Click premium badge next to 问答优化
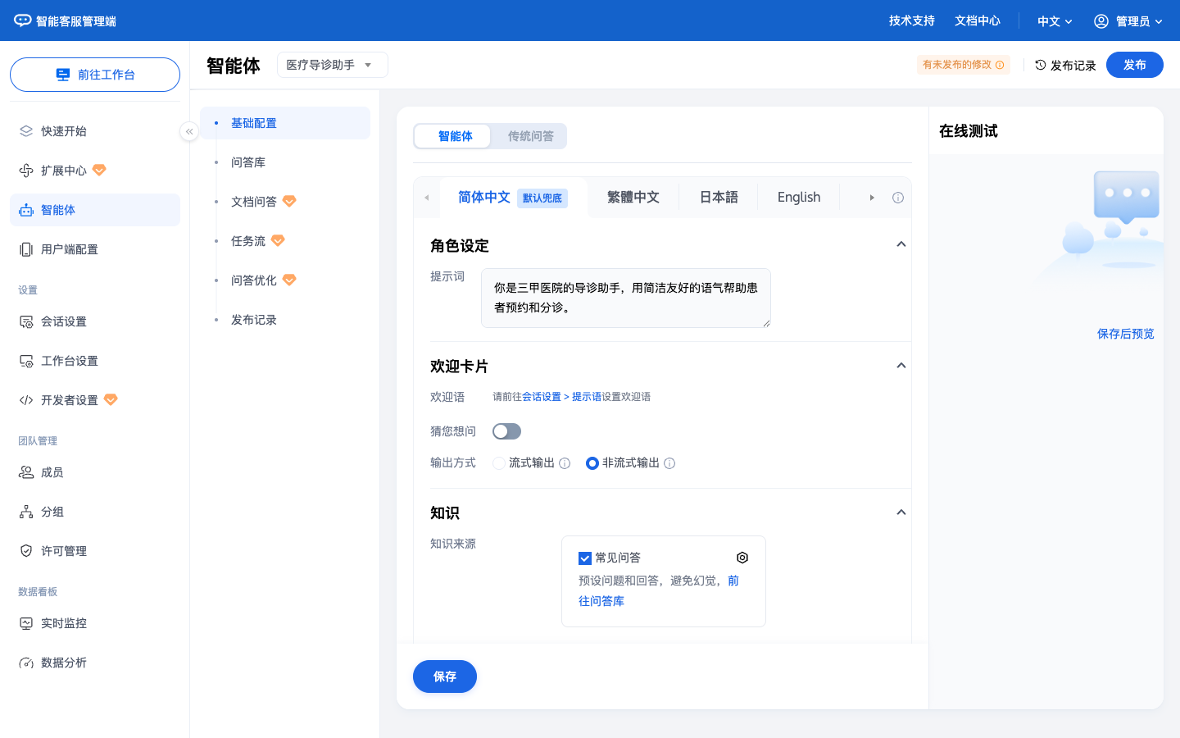This screenshot has height=738, width=1180. (x=289, y=280)
